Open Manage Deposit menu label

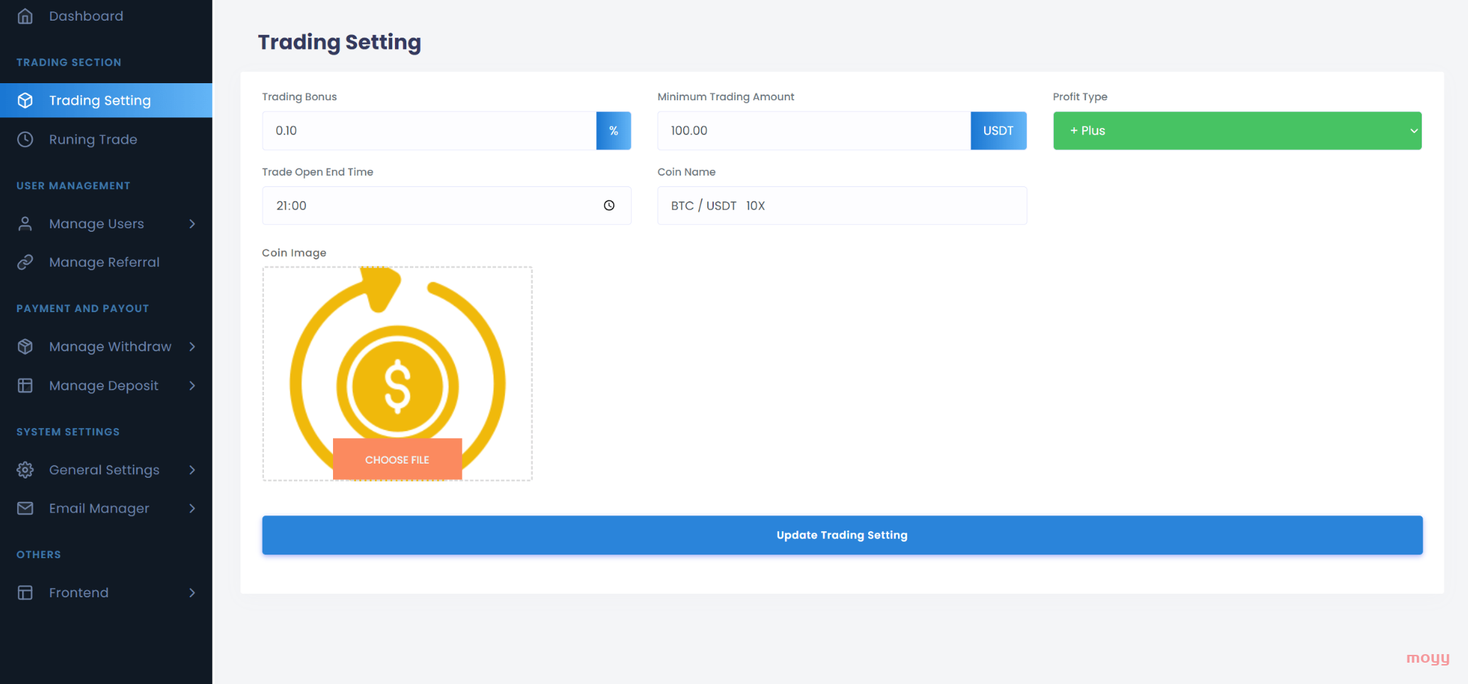coord(104,385)
